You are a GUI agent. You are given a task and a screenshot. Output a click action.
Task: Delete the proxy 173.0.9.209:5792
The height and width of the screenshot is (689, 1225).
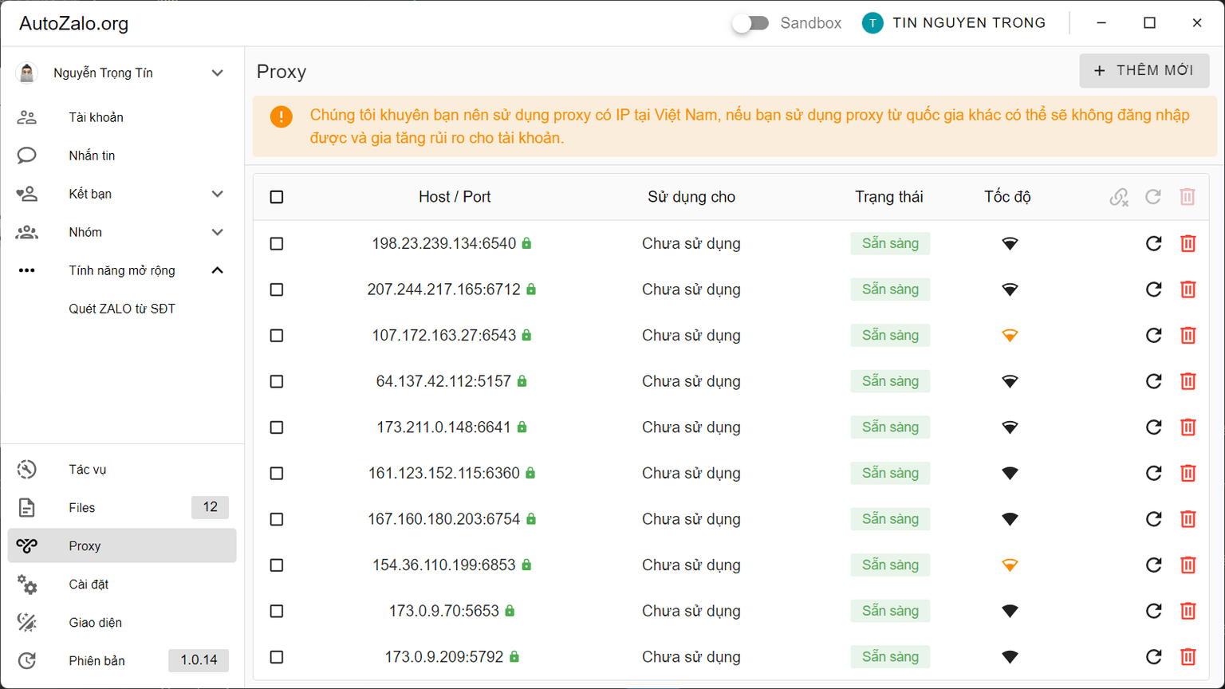1188,657
